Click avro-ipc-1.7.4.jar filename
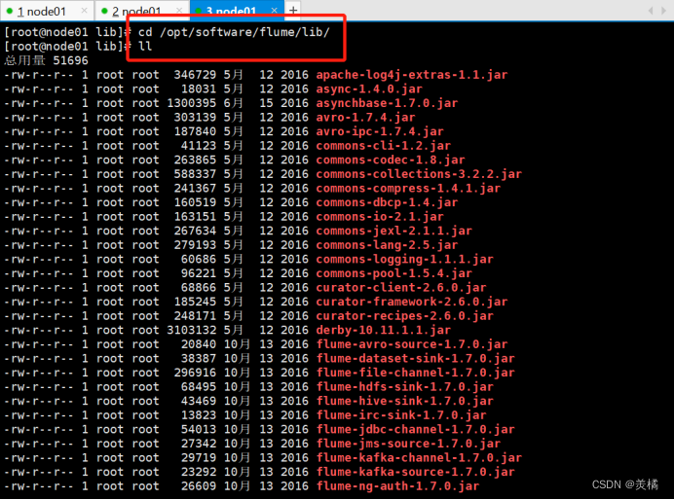This screenshot has width=674, height=500. click(x=380, y=131)
